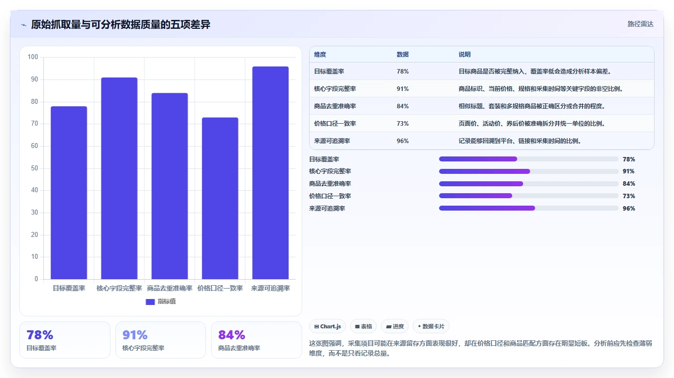Select 价格口径一致率 cell in the table

[x=335, y=124]
